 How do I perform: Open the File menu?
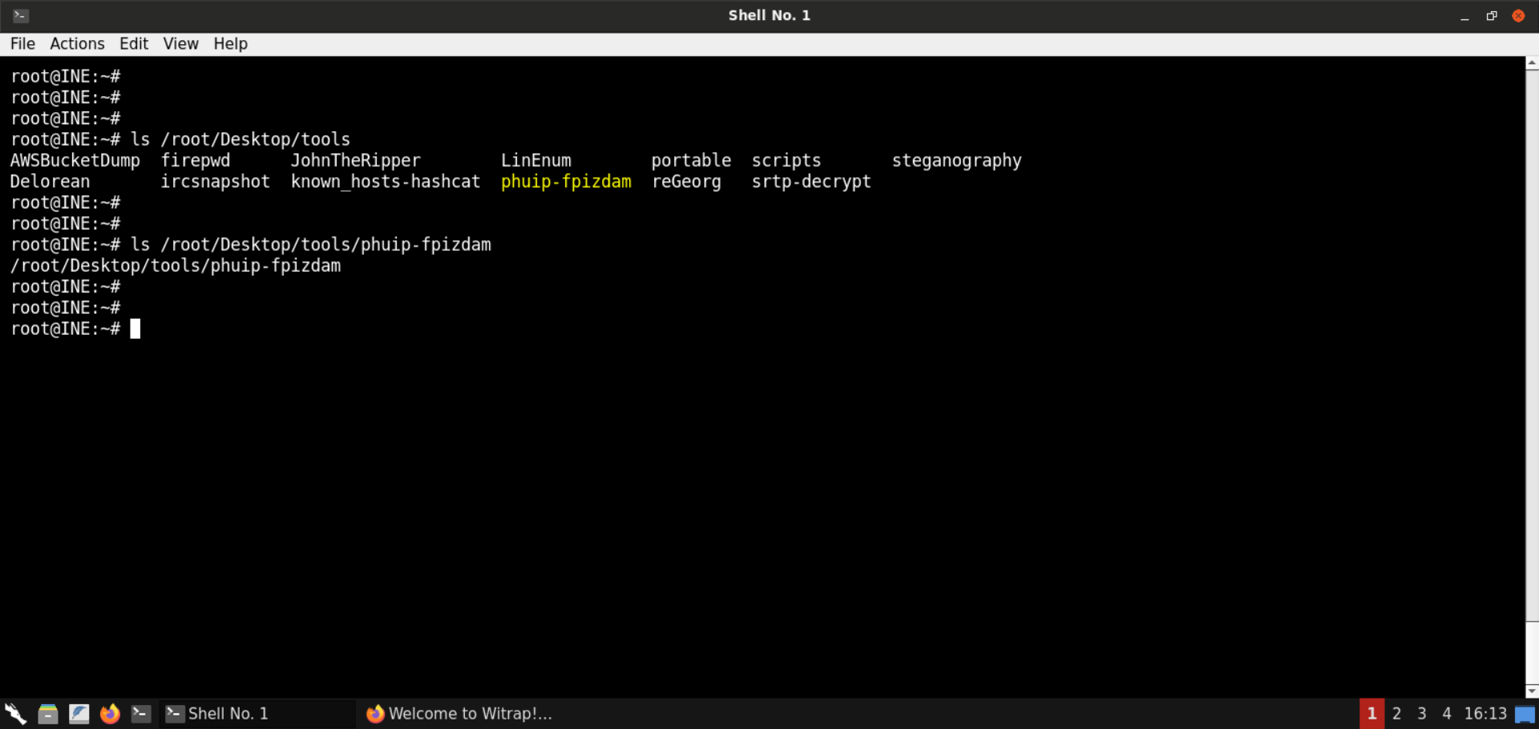(22, 43)
